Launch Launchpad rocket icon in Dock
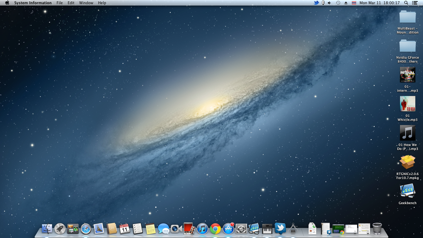This screenshot has height=238, width=423. point(60,229)
